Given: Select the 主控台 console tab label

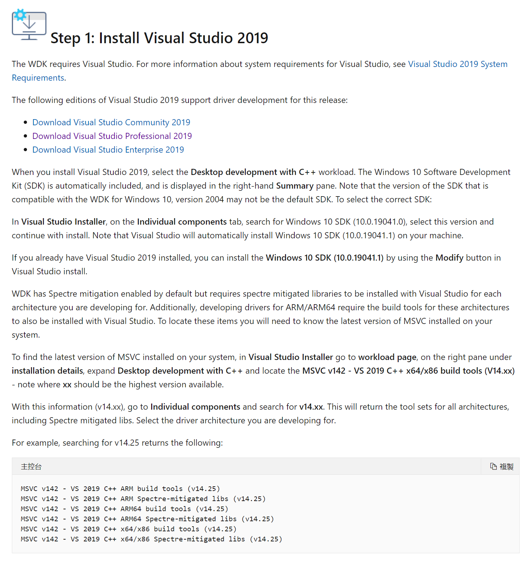Looking at the screenshot, I should (31, 466).
